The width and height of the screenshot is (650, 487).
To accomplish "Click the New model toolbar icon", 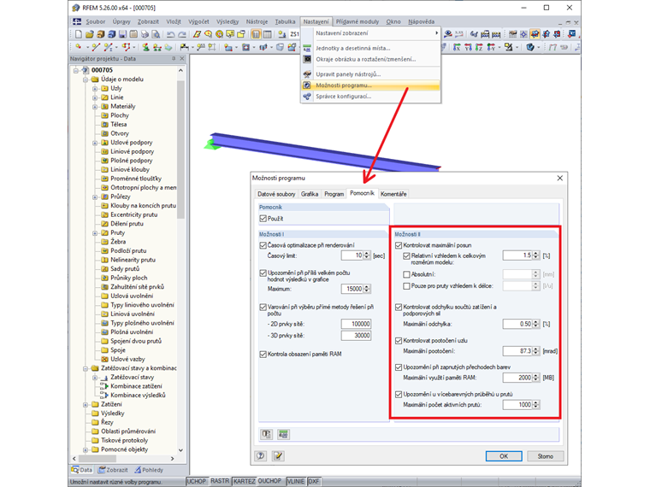I will click(x=79, y=34).
